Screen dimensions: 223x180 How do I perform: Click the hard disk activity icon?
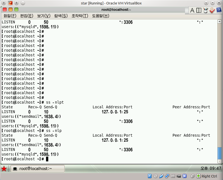click(x=149, y=176)
